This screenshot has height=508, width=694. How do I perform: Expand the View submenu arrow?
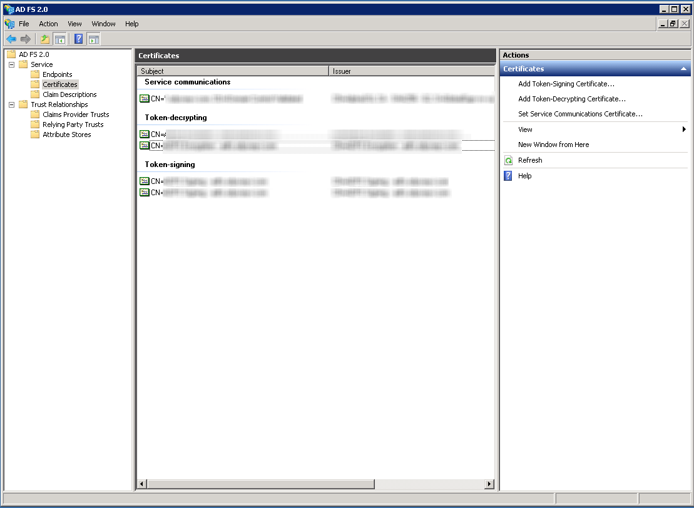[684, 130]
